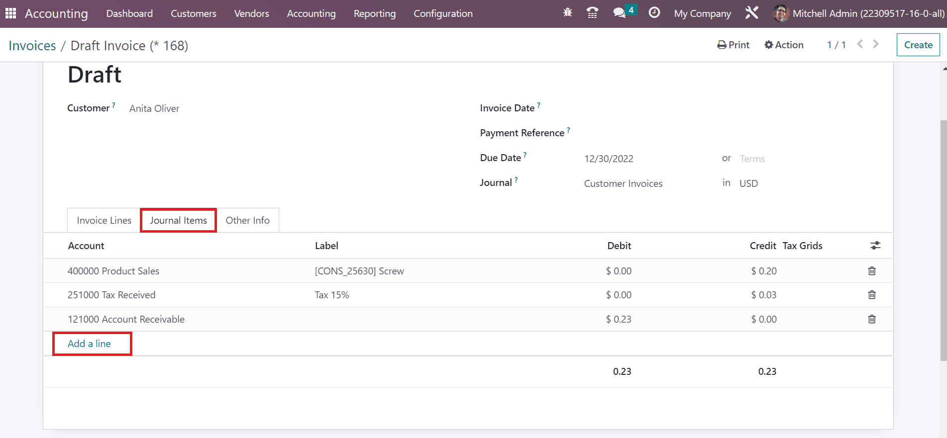Click the Customer field help question mark
The image size is (947, 438).
point(113,105)
